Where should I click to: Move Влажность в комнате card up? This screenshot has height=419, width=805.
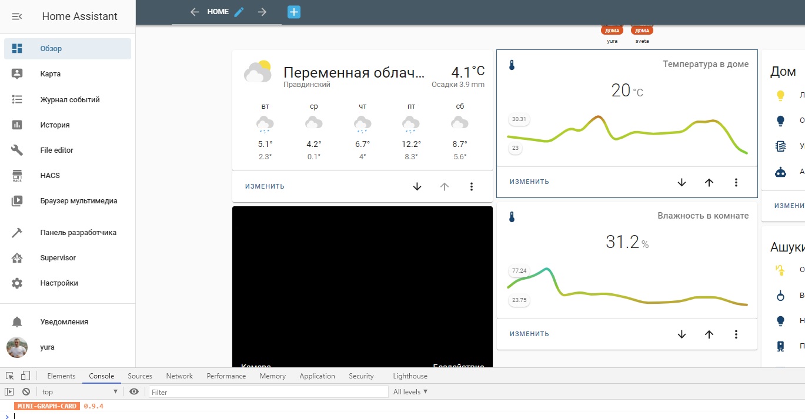[709, 334]
